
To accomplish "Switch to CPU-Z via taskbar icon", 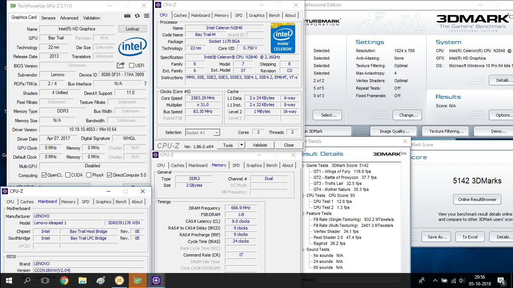I will [156, 280].
